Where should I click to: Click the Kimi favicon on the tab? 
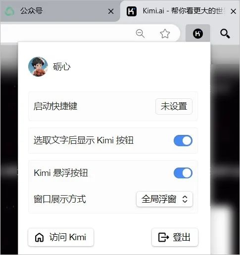pyautogui.click(x=132, y=11)
